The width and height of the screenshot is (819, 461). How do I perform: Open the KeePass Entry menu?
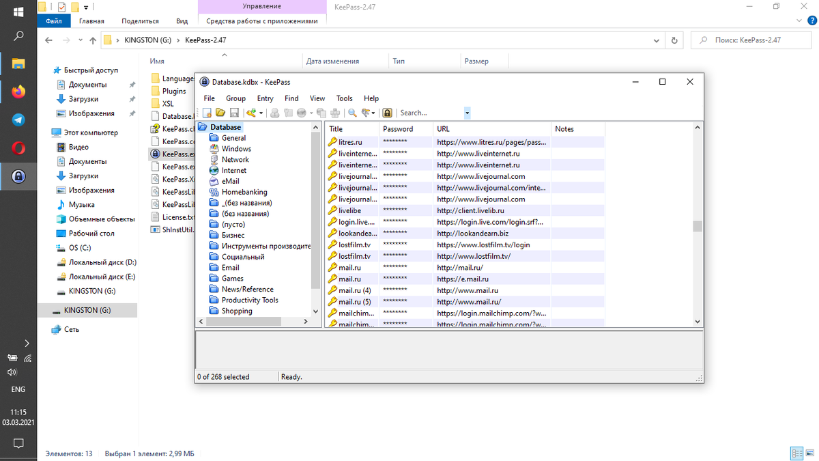click(265, 98)
